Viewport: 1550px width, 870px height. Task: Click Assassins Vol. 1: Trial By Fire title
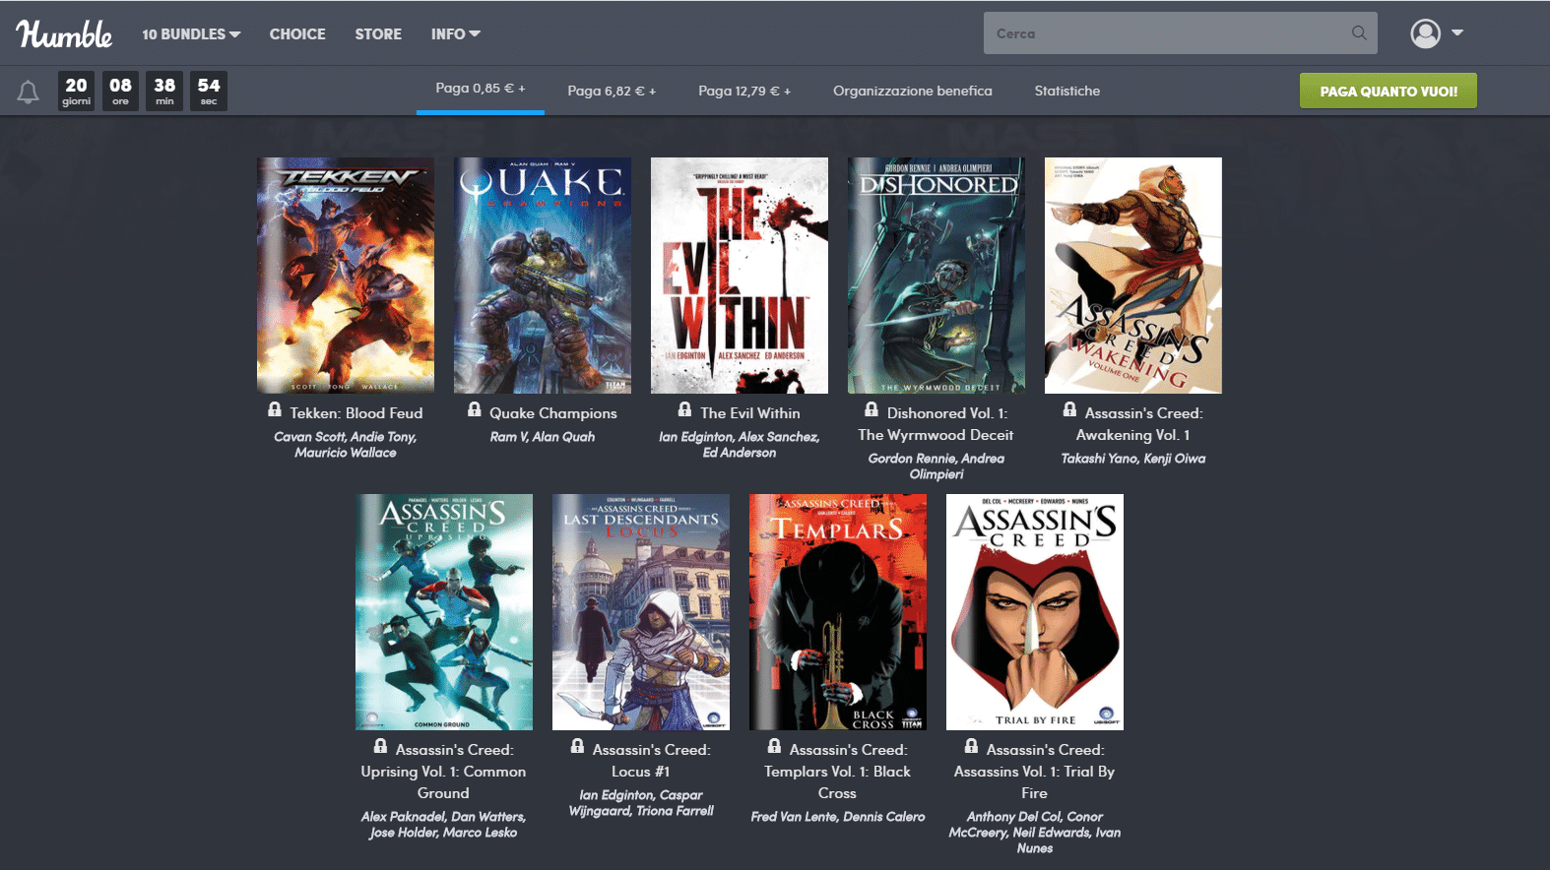tap(1035, 772)
